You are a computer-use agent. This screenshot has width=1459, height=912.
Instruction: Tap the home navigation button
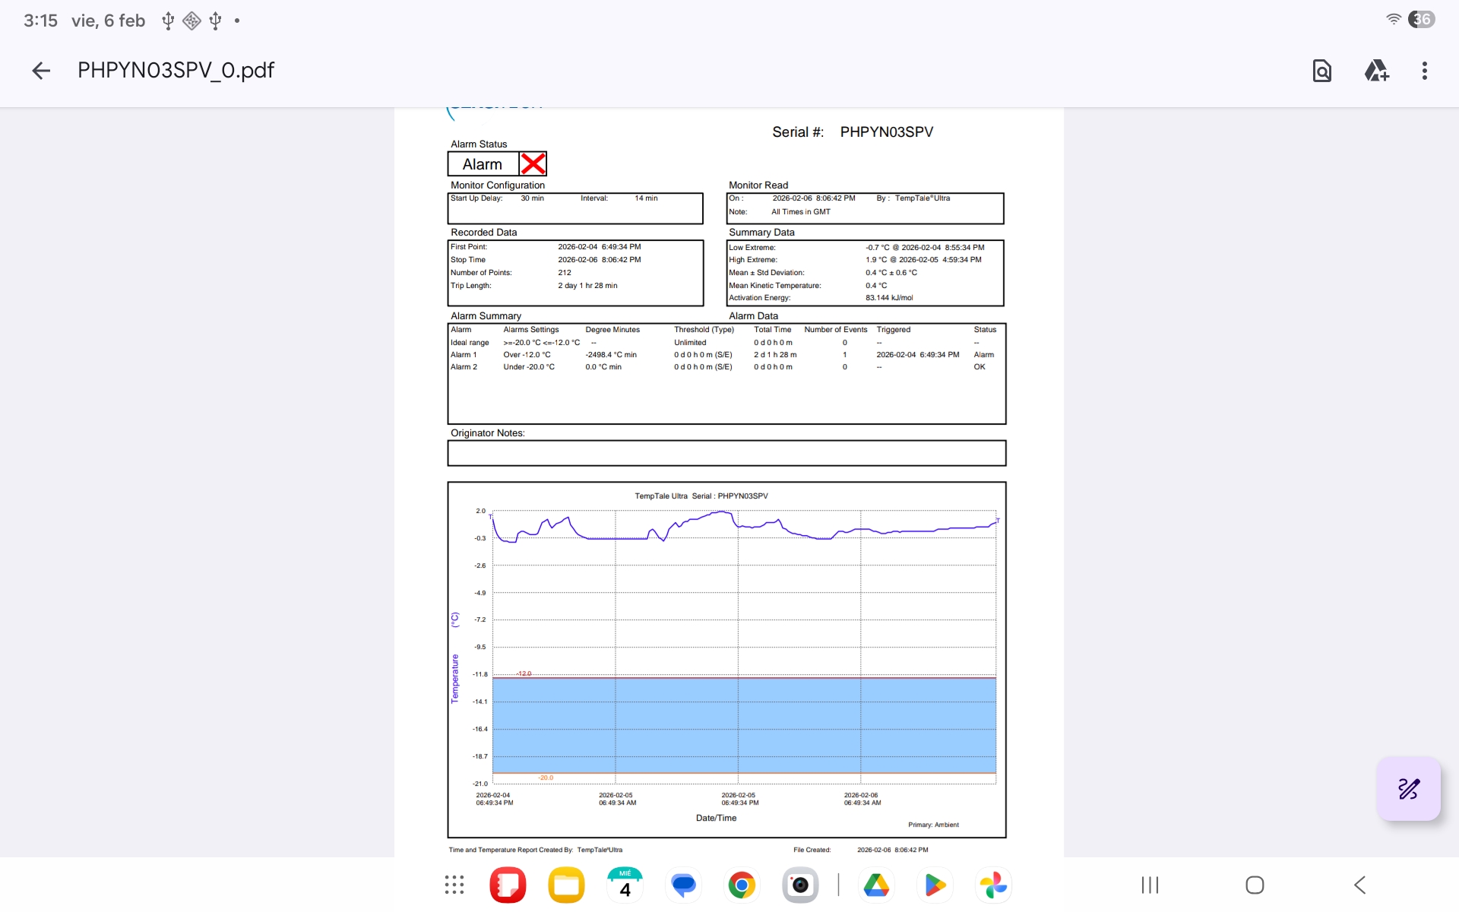tap(1255, 885)
